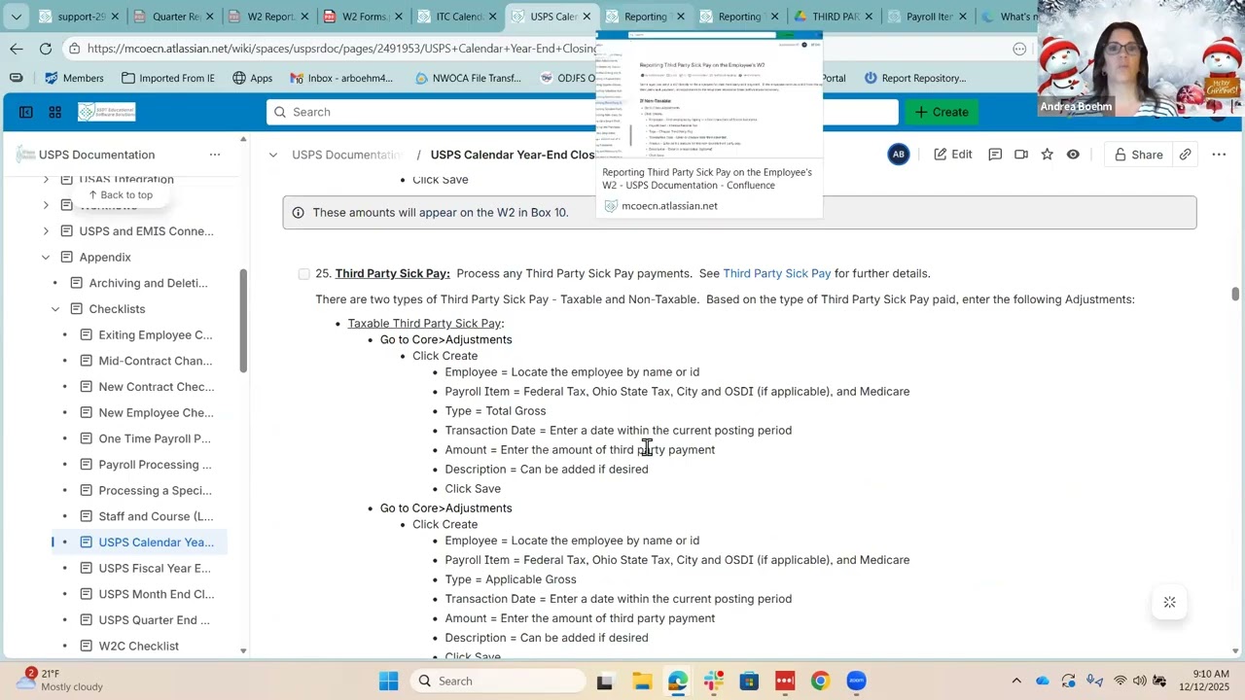Open USPS Fiscal Year End page
This screenshot has height=700, width=1245.
click(x=156, y=569)
